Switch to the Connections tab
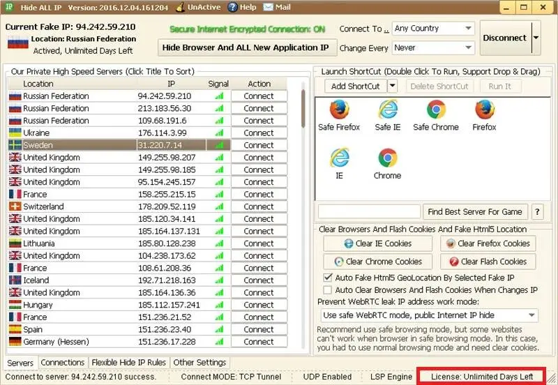This screenshot has width=558, height=385. pos(63,363)
